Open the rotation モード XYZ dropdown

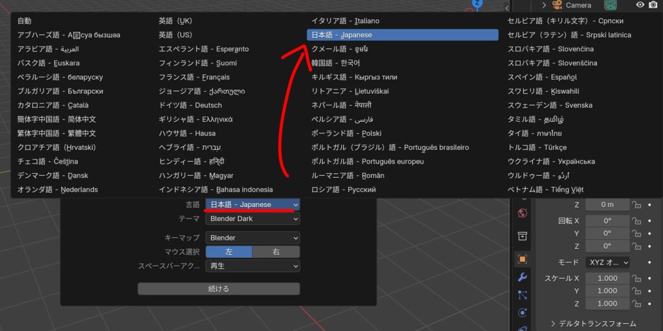(x=607, y=262)
